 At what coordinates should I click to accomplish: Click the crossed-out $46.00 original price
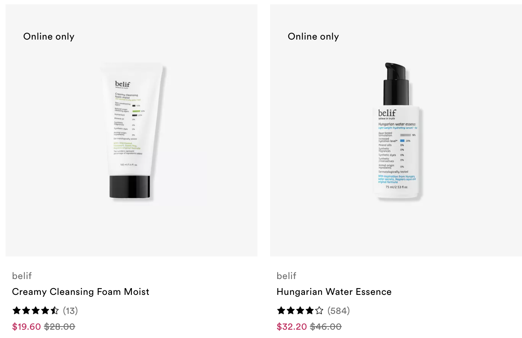tap(326, 327)
